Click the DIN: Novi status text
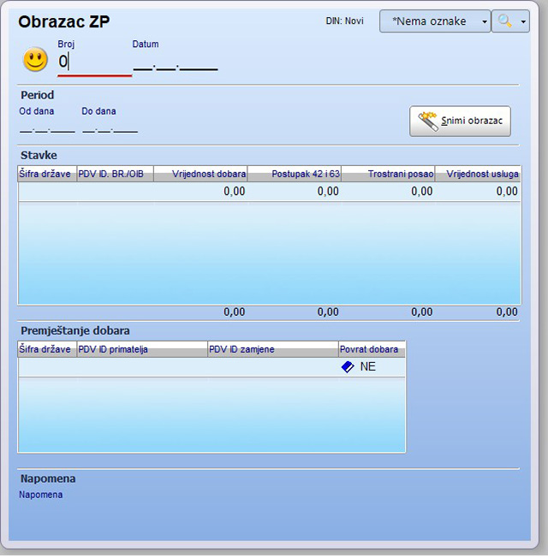The image size is (548, 558). point(345,21)
